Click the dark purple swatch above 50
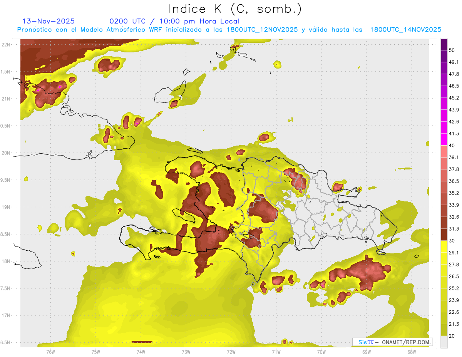Viewport: 462px width, 357px height. pyautogui.click(x=444, y=45)
